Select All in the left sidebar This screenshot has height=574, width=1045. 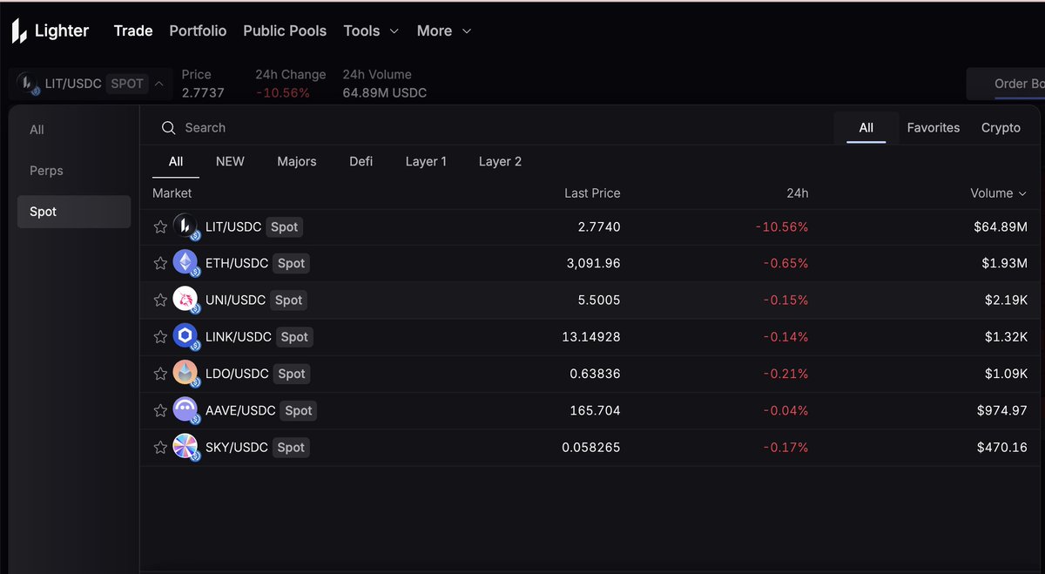[74, 130]
